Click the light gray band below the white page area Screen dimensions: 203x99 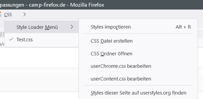click(x=39, y=79)
